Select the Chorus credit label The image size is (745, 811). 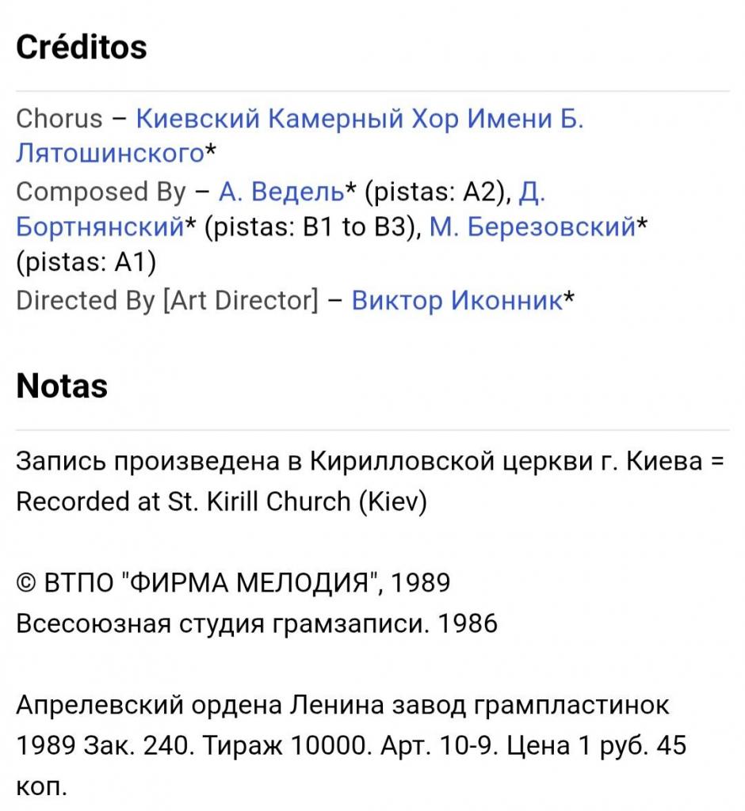click(x=59, y=119)
